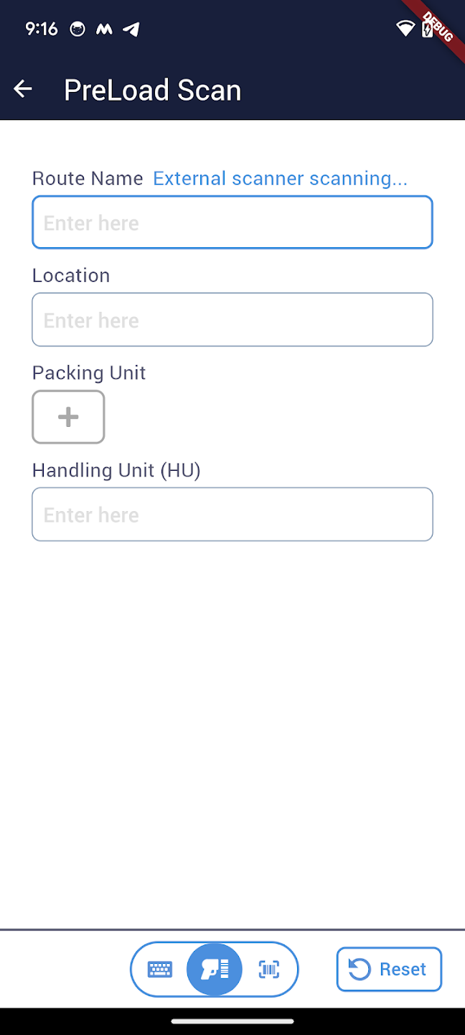The image size is (465, 1035).
Task: Tap the Reset arrow icon
Action: click(361, 969)
